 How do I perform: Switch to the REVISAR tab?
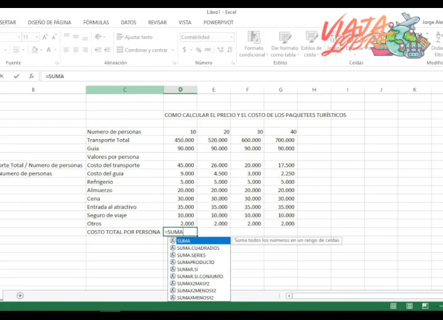pyautogui.click(x=158, y=22)
